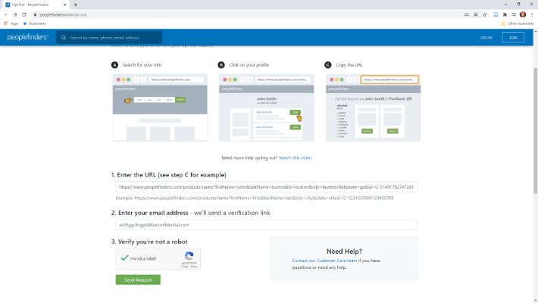Click the email address input field
This screenshot has height=303, width=538.
point(266,225)
